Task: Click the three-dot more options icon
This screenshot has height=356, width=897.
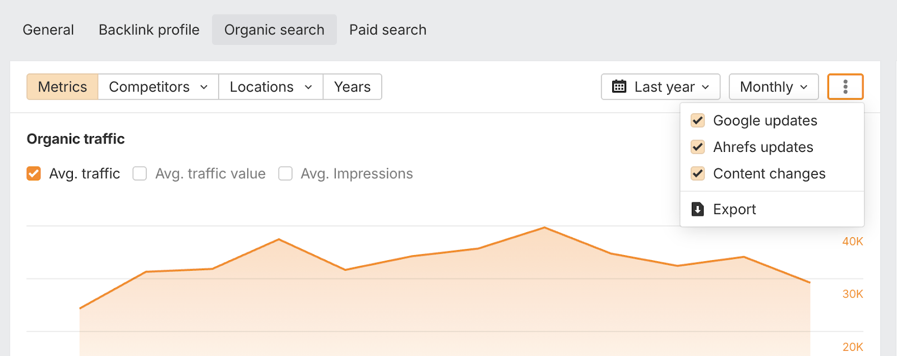Action: 845,87
